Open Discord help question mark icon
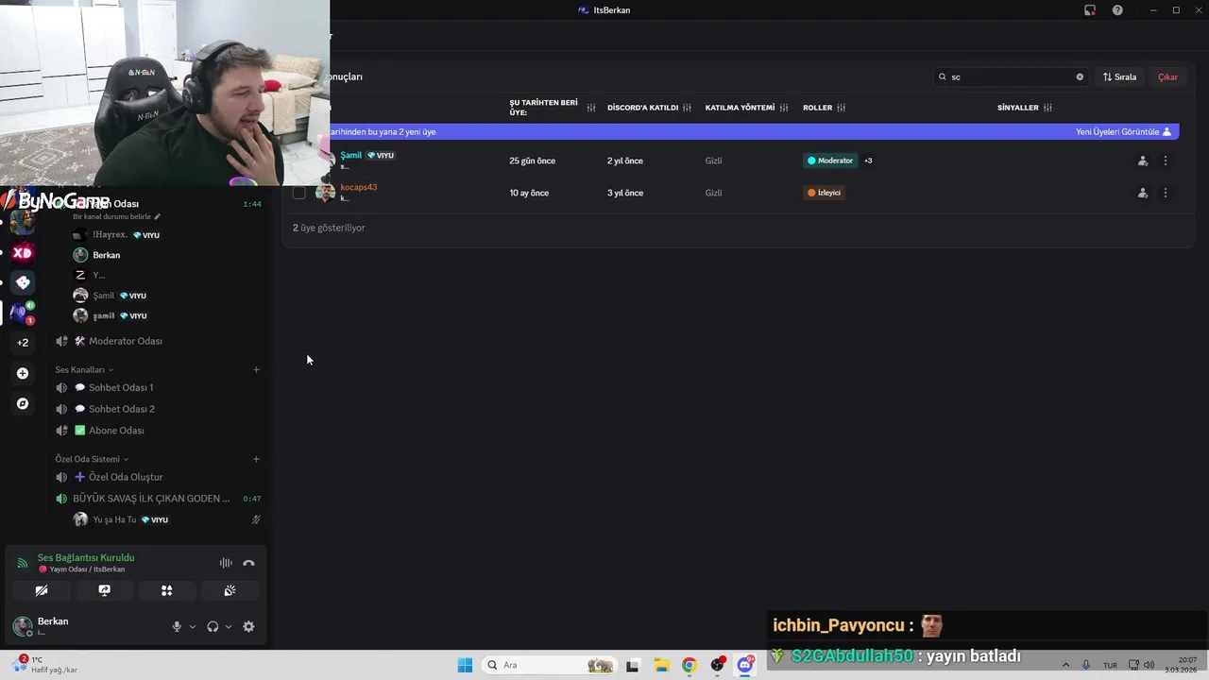The width and height of the screenshot is (1209, 680). click(1117, 9)
